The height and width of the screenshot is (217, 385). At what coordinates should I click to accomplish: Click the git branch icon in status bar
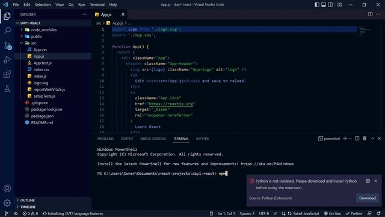click(x=7, y=213)
